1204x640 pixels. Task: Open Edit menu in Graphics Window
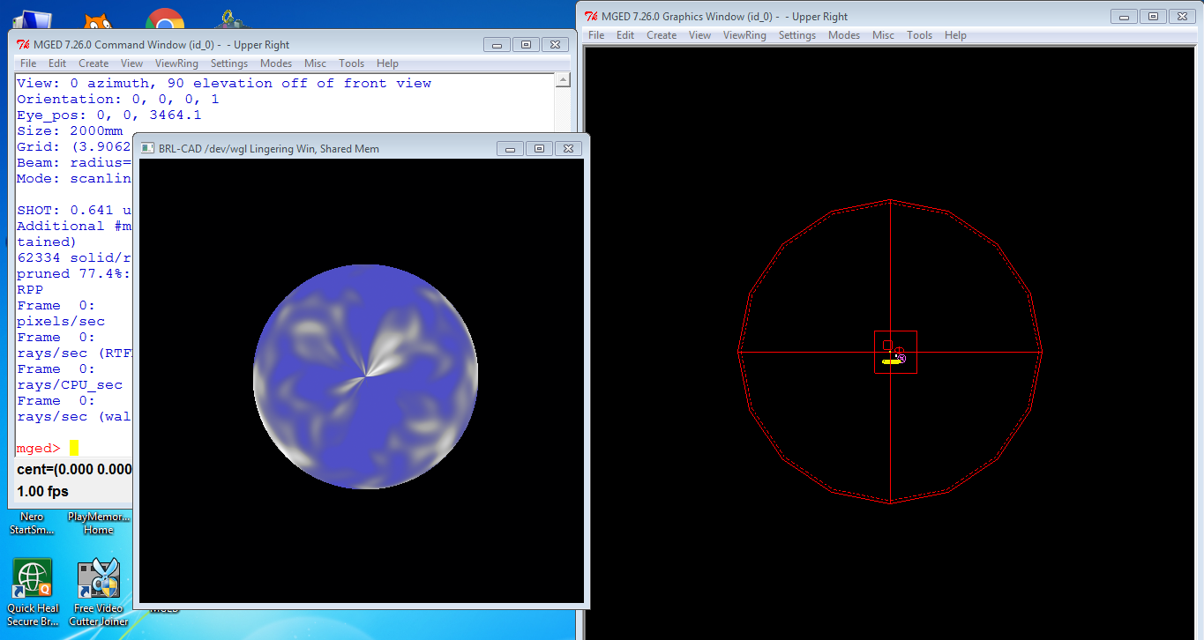pyautogui.click(x=625, y=35)
